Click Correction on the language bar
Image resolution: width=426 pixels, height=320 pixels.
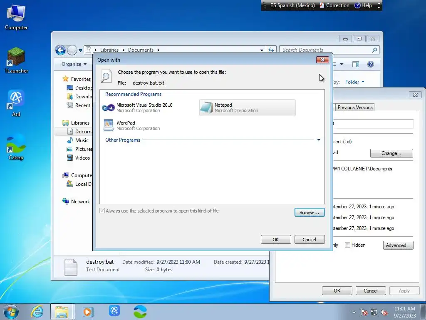(x=334, y=5)
